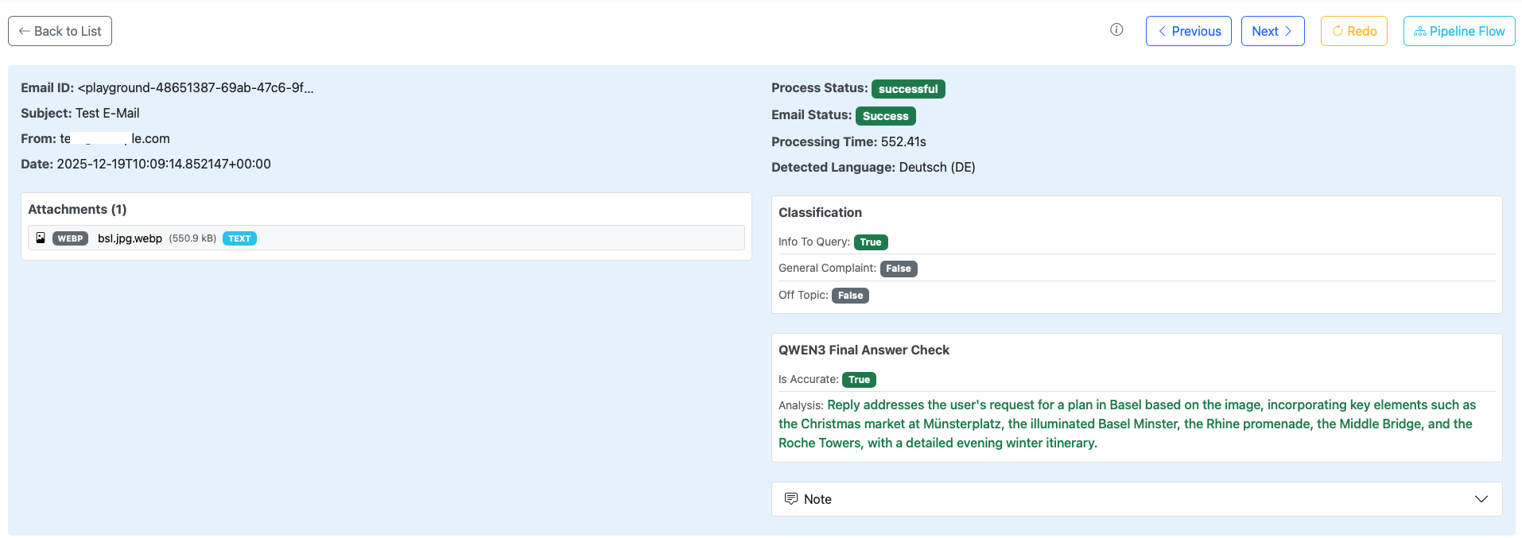Click the truncated Email ID value
1522x538 pixels.
(196, 88)
